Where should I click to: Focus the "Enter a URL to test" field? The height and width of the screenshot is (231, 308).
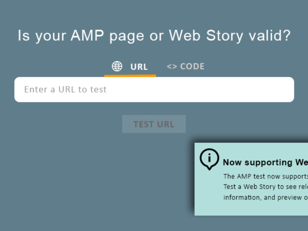(154, 90)
